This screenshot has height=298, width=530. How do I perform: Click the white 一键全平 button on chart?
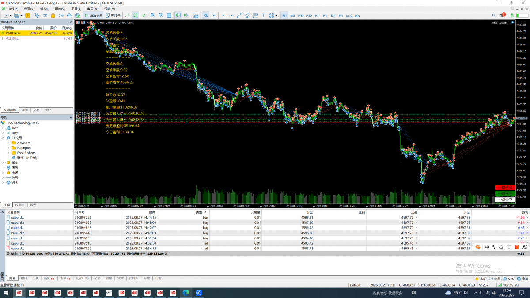[x=505, y=200]
